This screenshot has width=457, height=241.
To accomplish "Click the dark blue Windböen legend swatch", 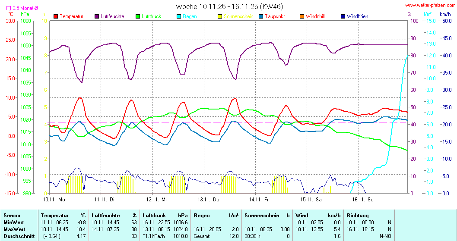I will [x=343, y=16].
